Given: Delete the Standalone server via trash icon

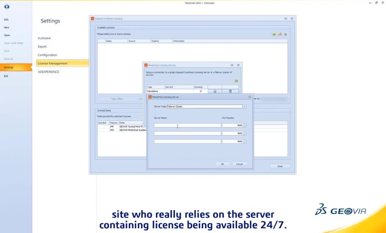Looking at the screenshot, I should tap(230, 91).
